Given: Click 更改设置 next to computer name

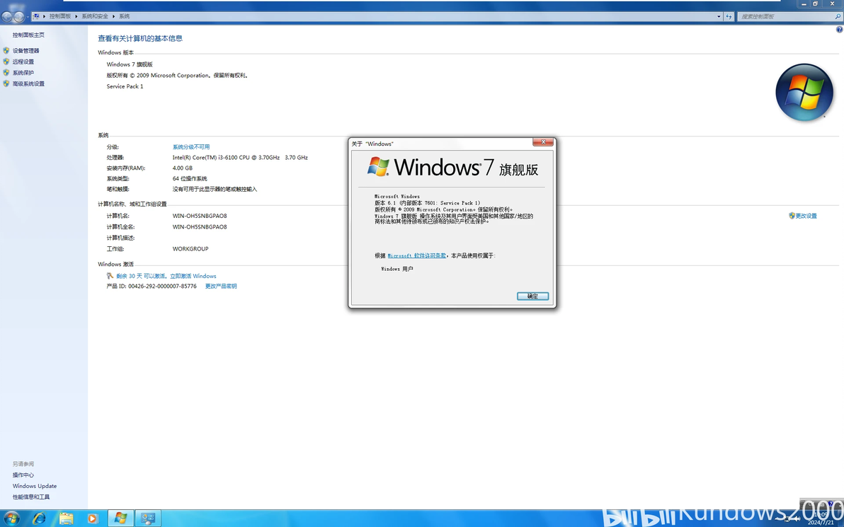Looking at the screenshot, I should click(x=806, y=216).
